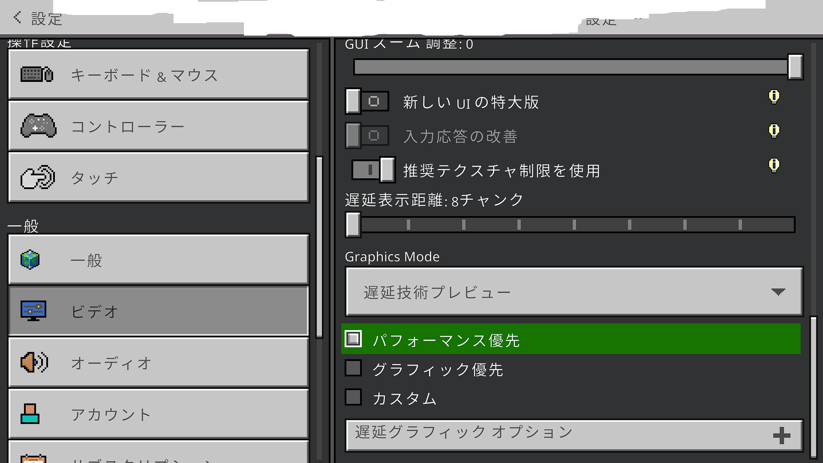This screenshot has width=823, height=463.
Task: Choose パフォーマンス優先 from the list
Action: coord(446,340)
